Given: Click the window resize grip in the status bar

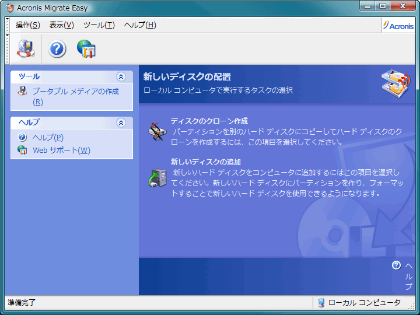Looking at the screenshot, I should click(411, 305).
